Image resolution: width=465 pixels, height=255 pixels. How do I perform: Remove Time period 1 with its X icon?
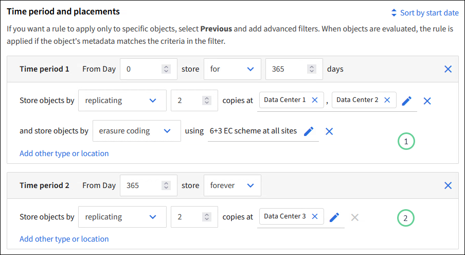pyautogui.click(x=448, y=69)
